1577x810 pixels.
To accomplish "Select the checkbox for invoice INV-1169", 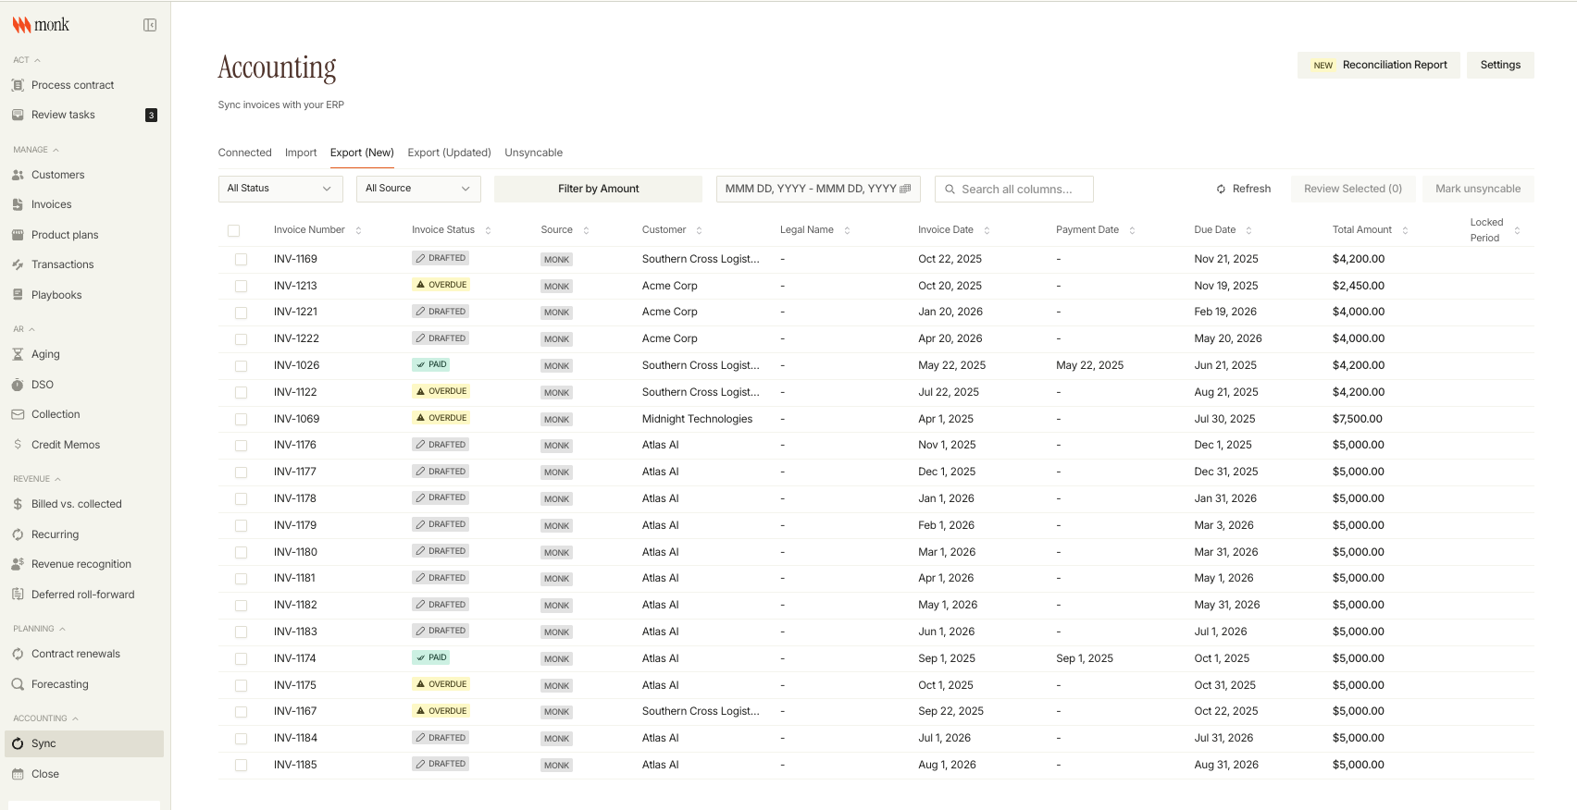I will coord(241,260).
